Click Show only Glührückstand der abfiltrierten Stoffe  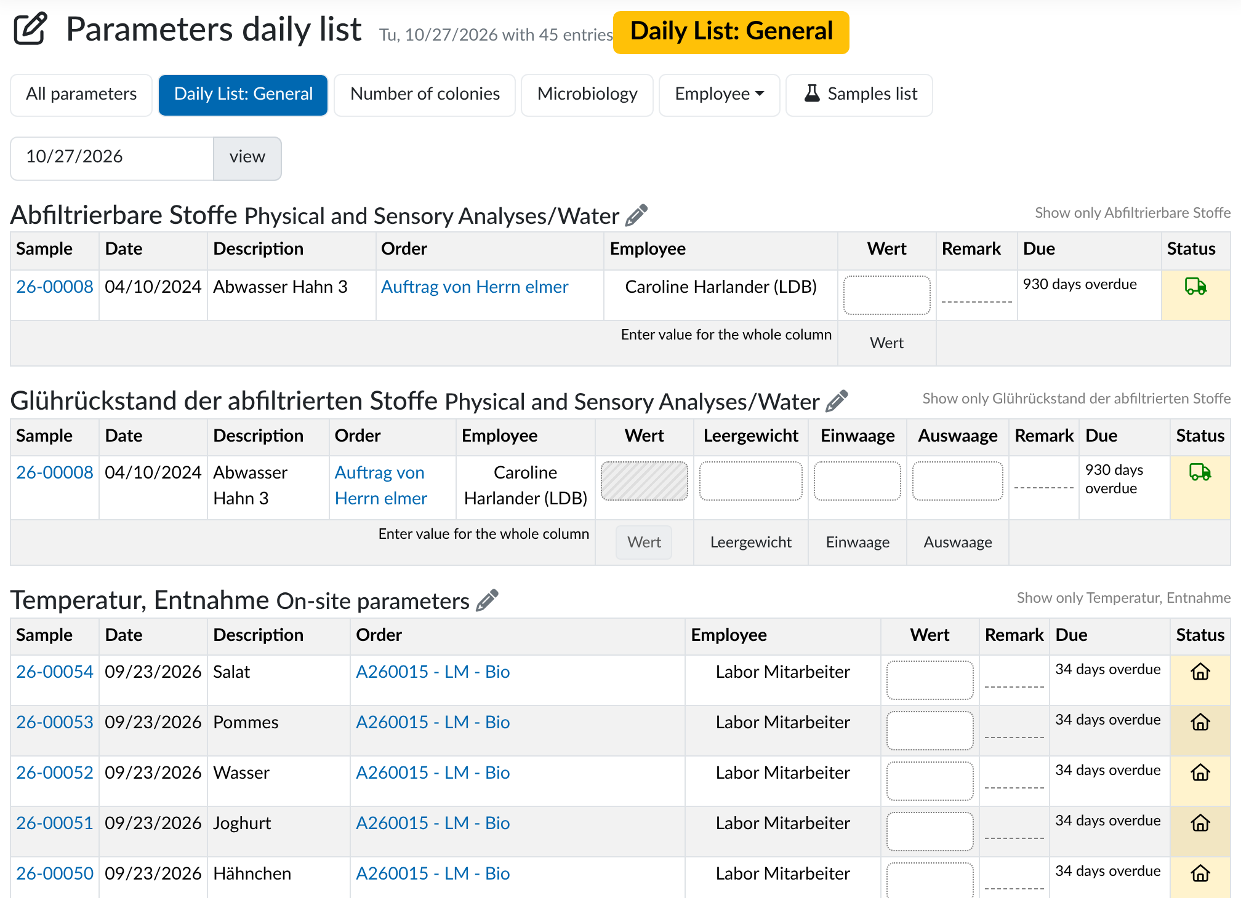click(1077, 399)
